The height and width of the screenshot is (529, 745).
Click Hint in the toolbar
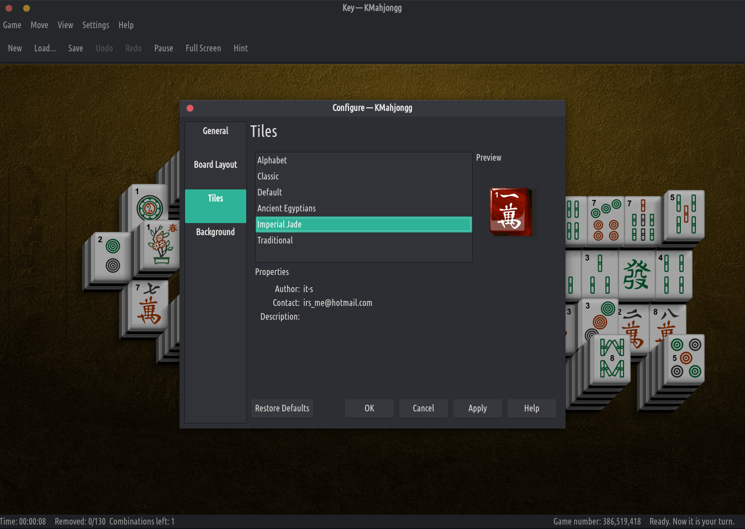(240, 48)
